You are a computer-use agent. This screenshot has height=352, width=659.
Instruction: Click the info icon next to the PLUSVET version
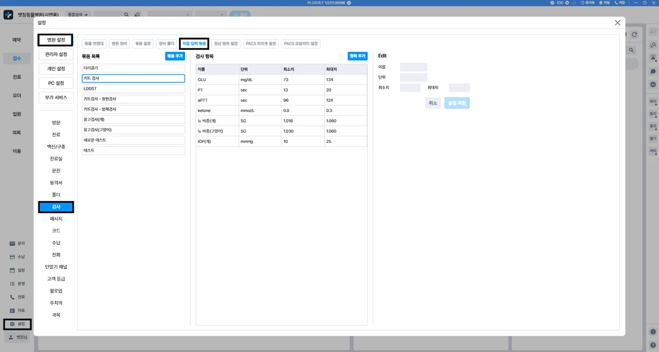point(349,3)
